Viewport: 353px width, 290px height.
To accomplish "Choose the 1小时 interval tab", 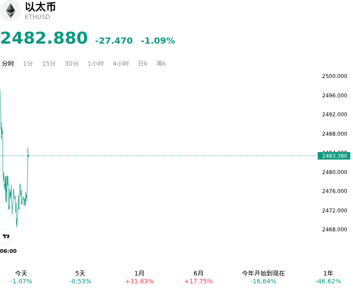I will (96, 63).
